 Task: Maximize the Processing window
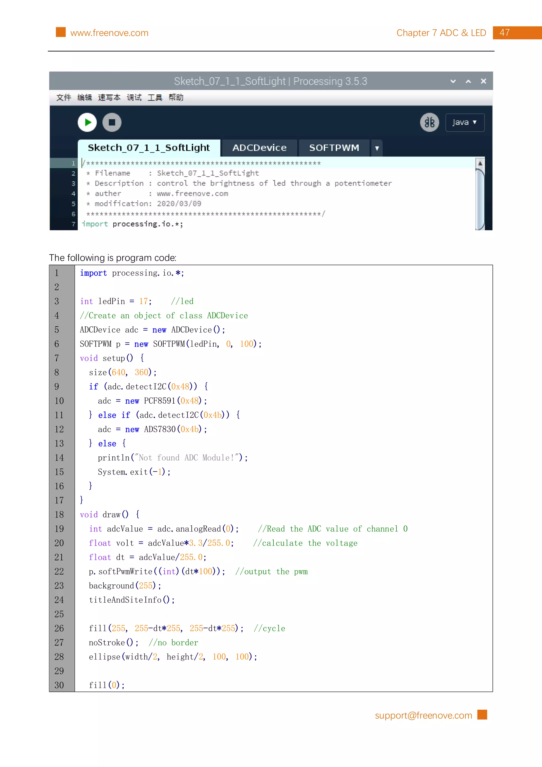(468, 81)
